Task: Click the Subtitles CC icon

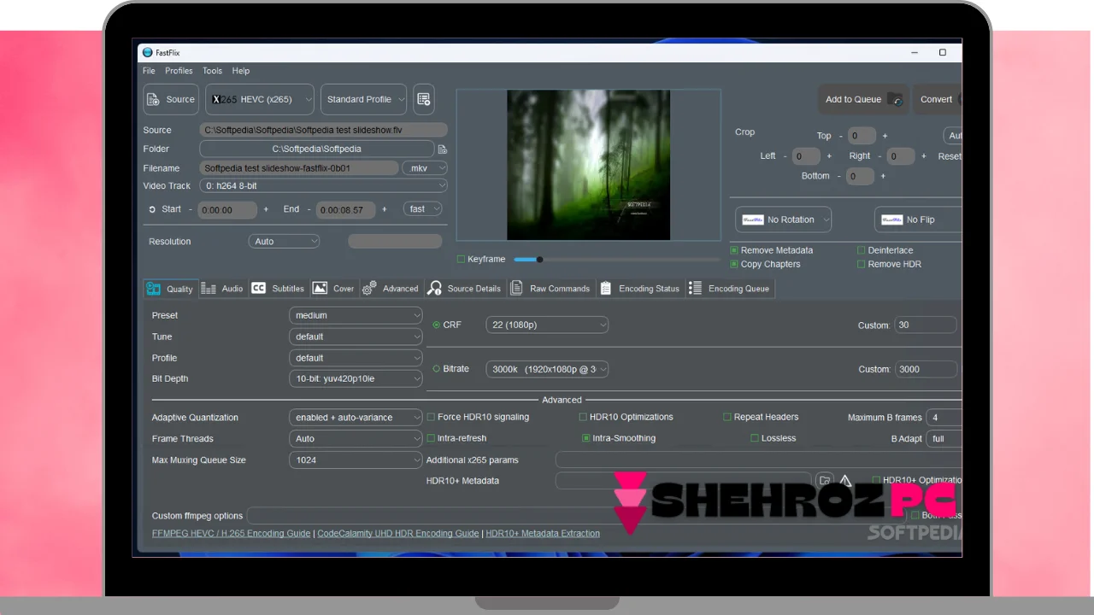Action: click(258, 289)
